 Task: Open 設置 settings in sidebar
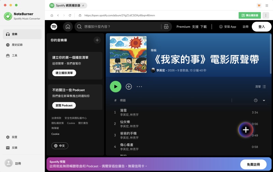point(22,137)
